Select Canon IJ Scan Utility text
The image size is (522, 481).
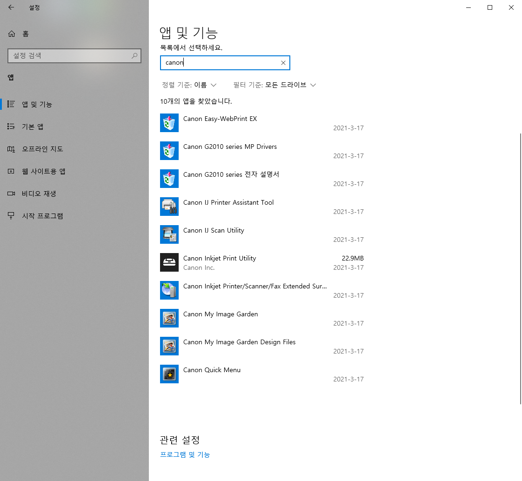214,230
